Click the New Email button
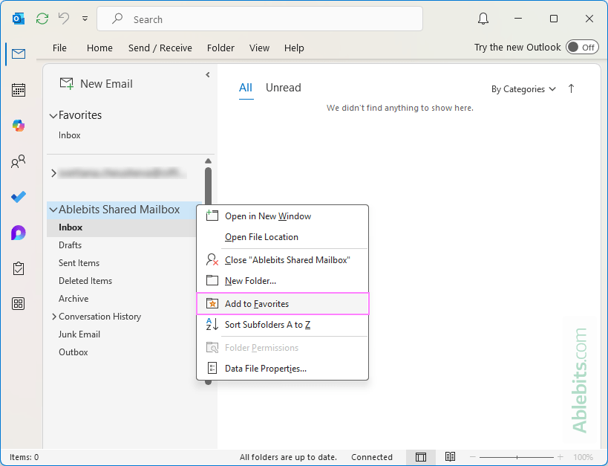Screen dimensions: 608x466 (97, 83)
